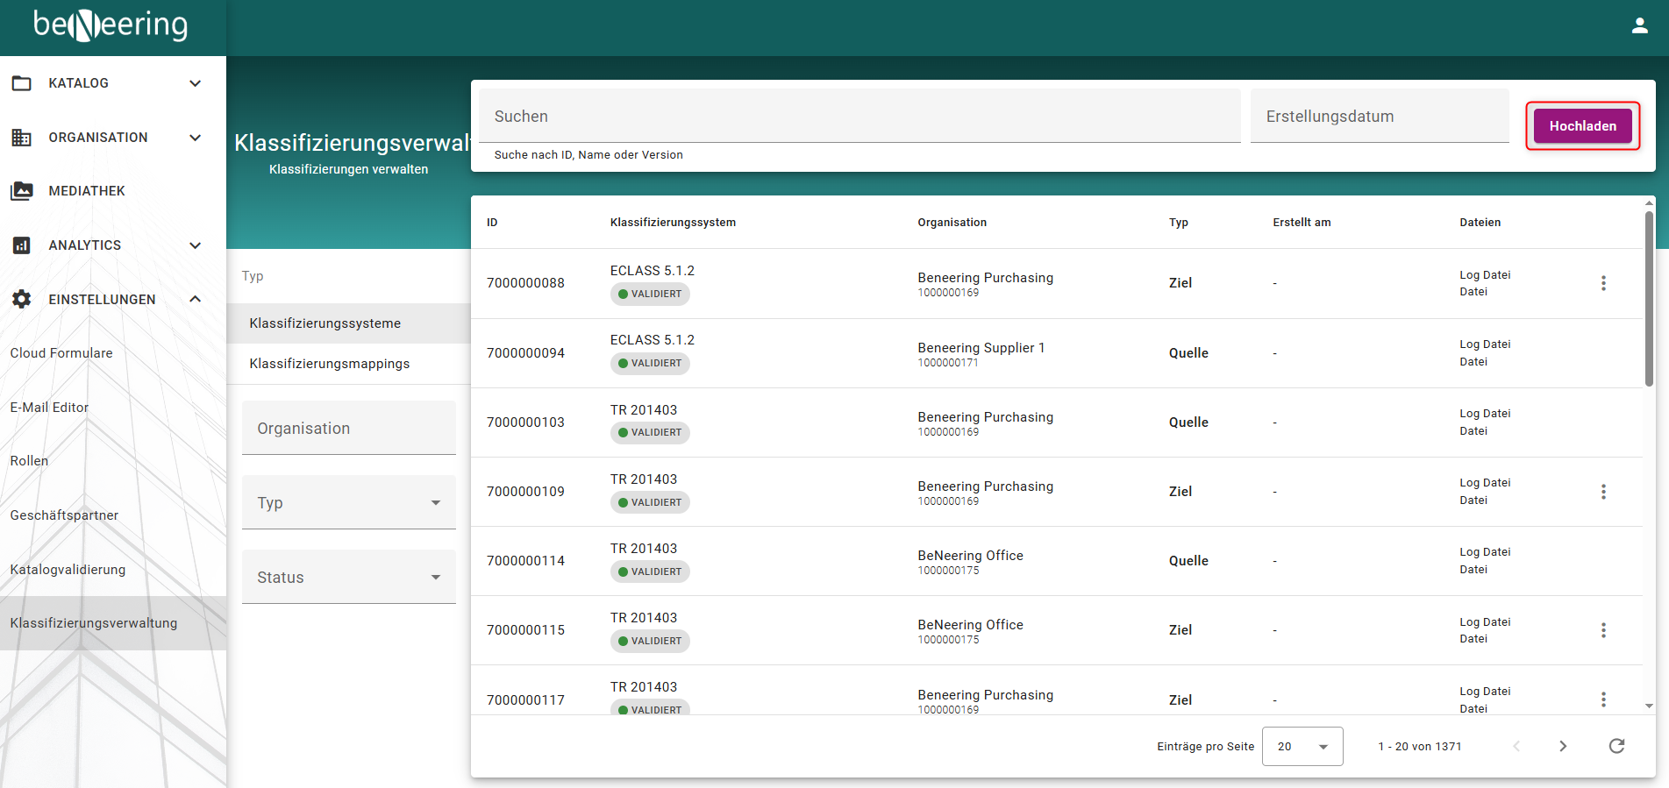
Task: Open the user account profile icon
Action: point(1639,26)
